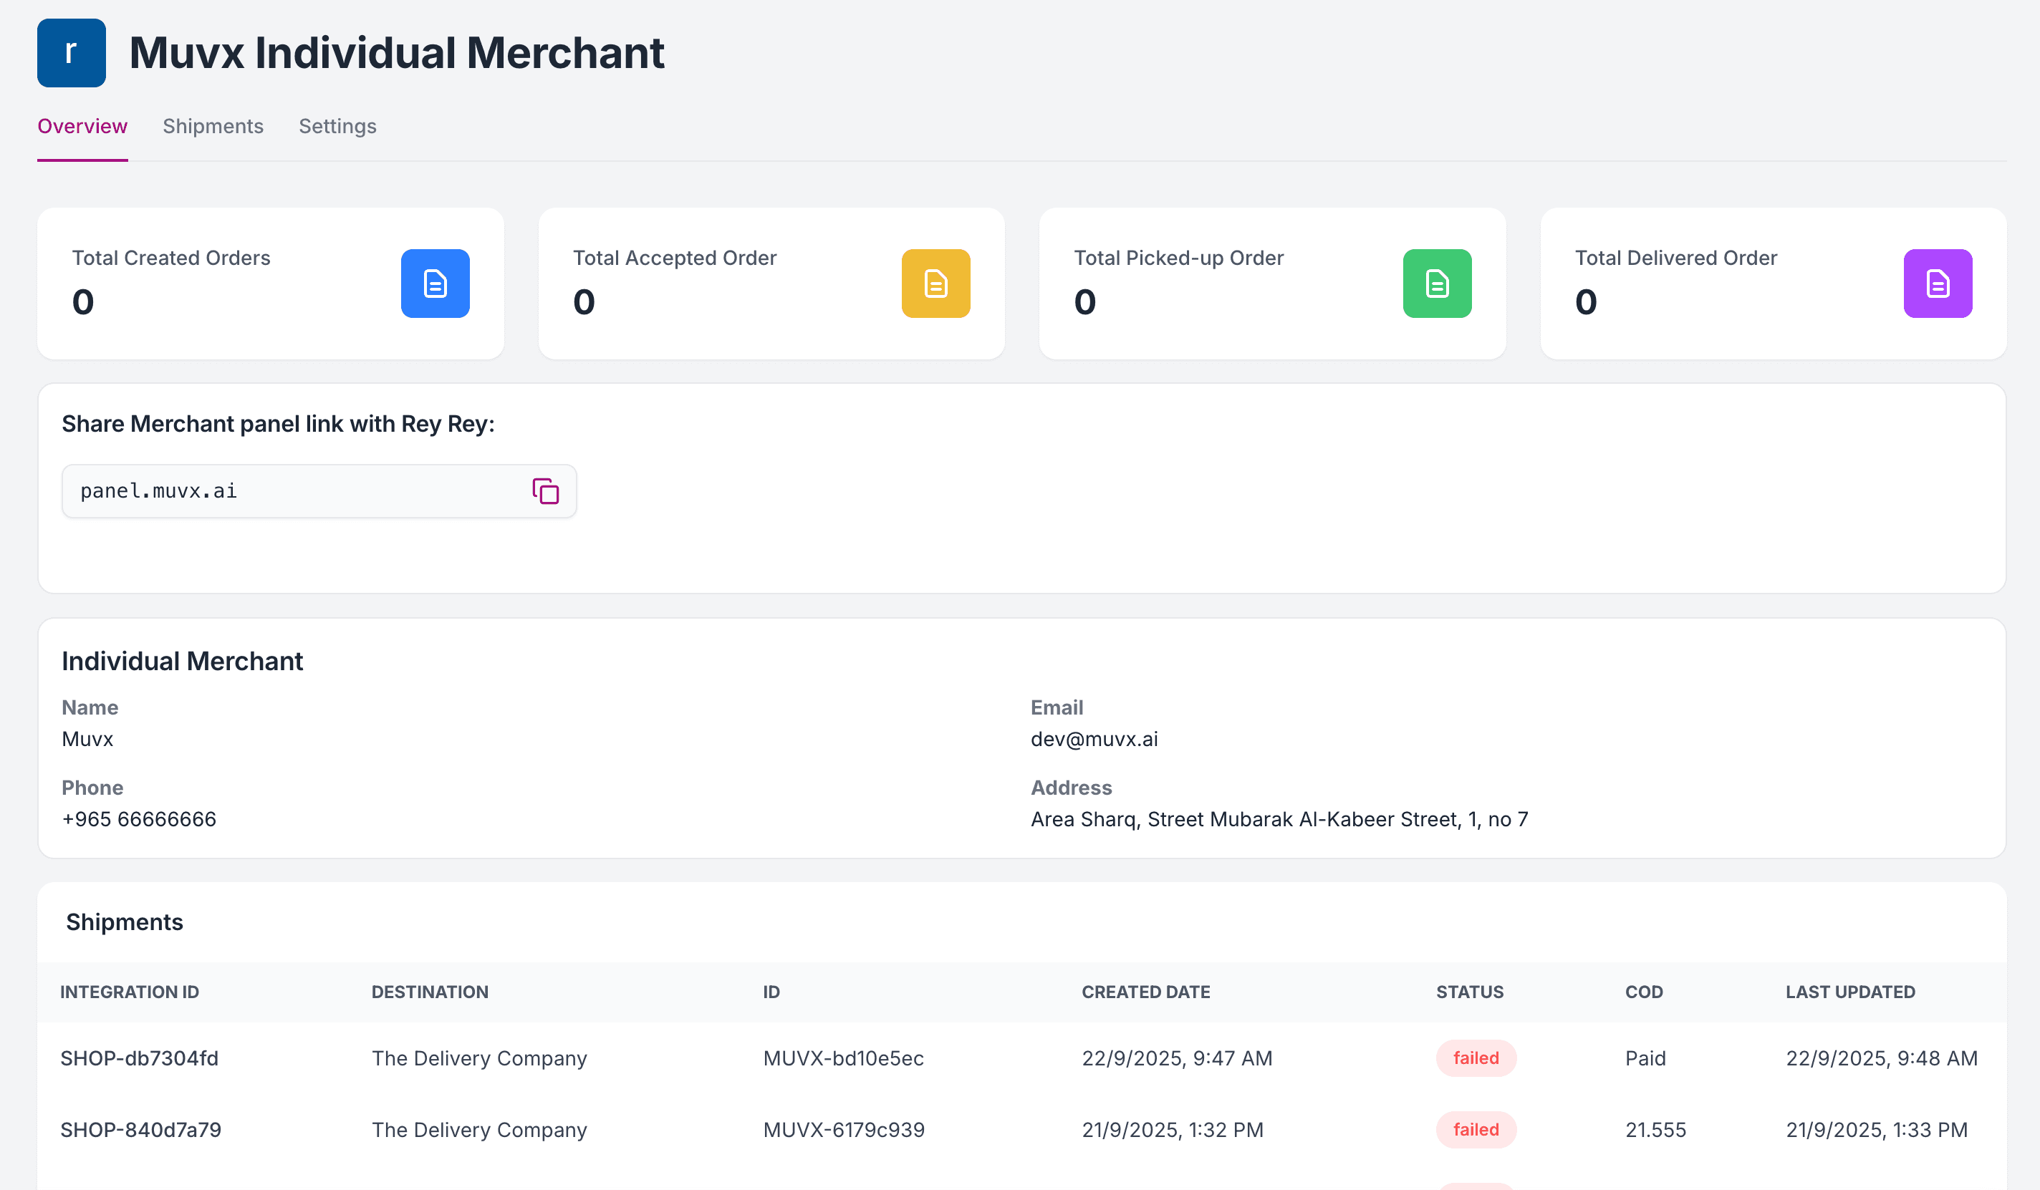Click the blue Total Created Orders document icon
Image resolution: width=2040 pixels, height=1190 pixels.
tap(435, 283)
